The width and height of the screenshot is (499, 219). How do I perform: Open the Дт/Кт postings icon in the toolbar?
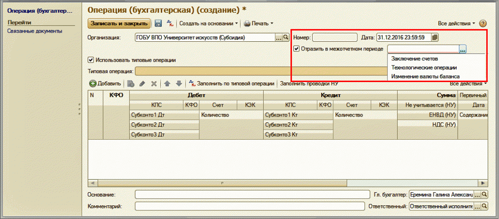pyautogui.click(x=170, y=23)
